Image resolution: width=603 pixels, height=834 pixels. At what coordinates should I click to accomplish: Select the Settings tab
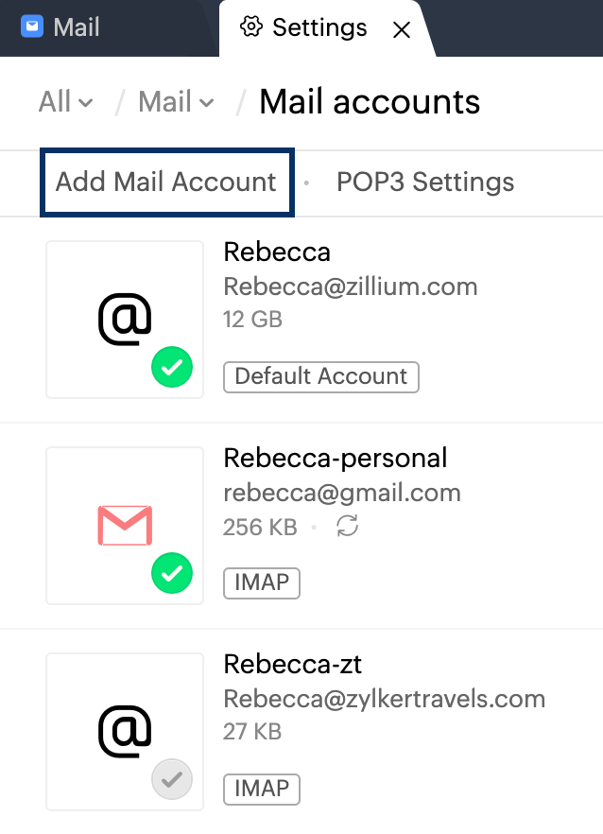(319, 27)
